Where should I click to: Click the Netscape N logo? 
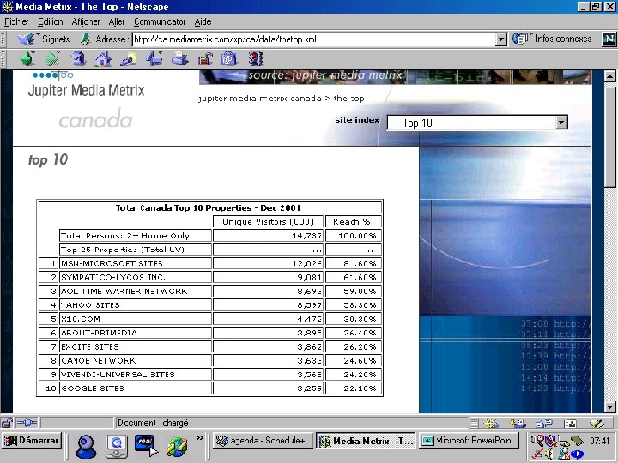(x=609, y=39)
